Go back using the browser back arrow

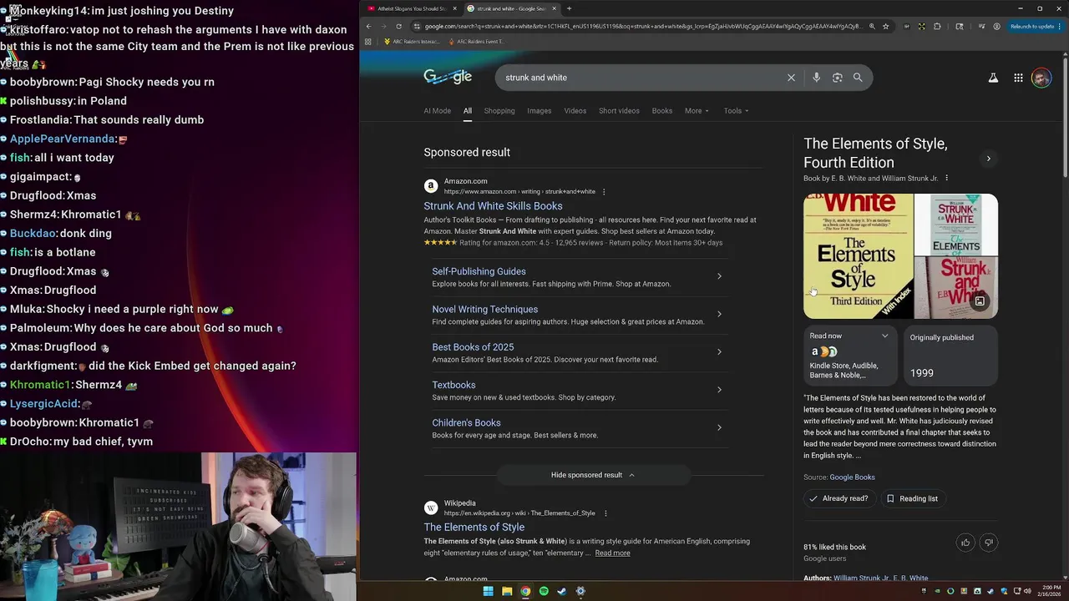(368, 26)
